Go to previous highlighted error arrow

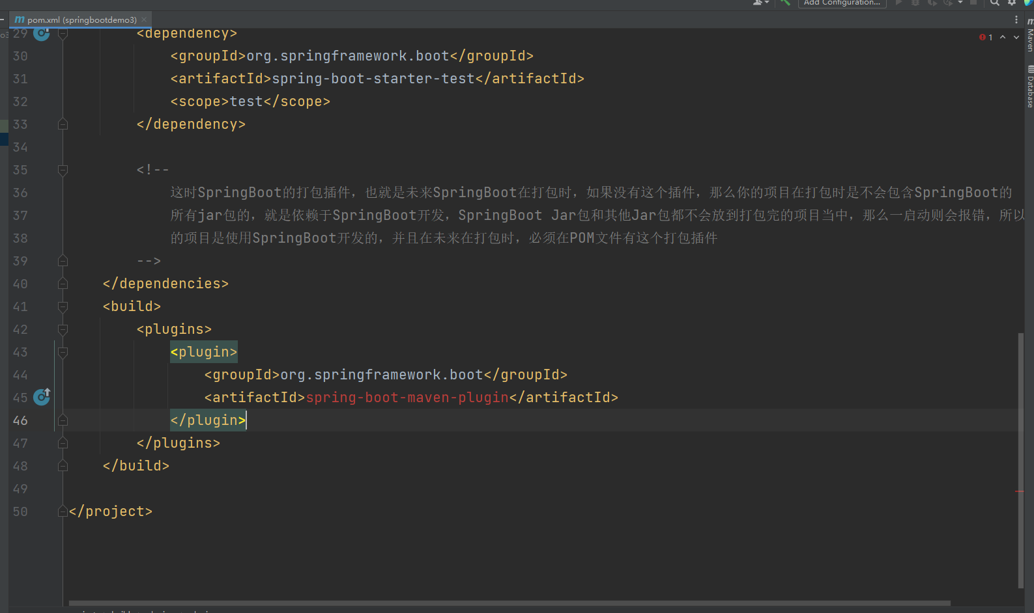(1003, 37)
